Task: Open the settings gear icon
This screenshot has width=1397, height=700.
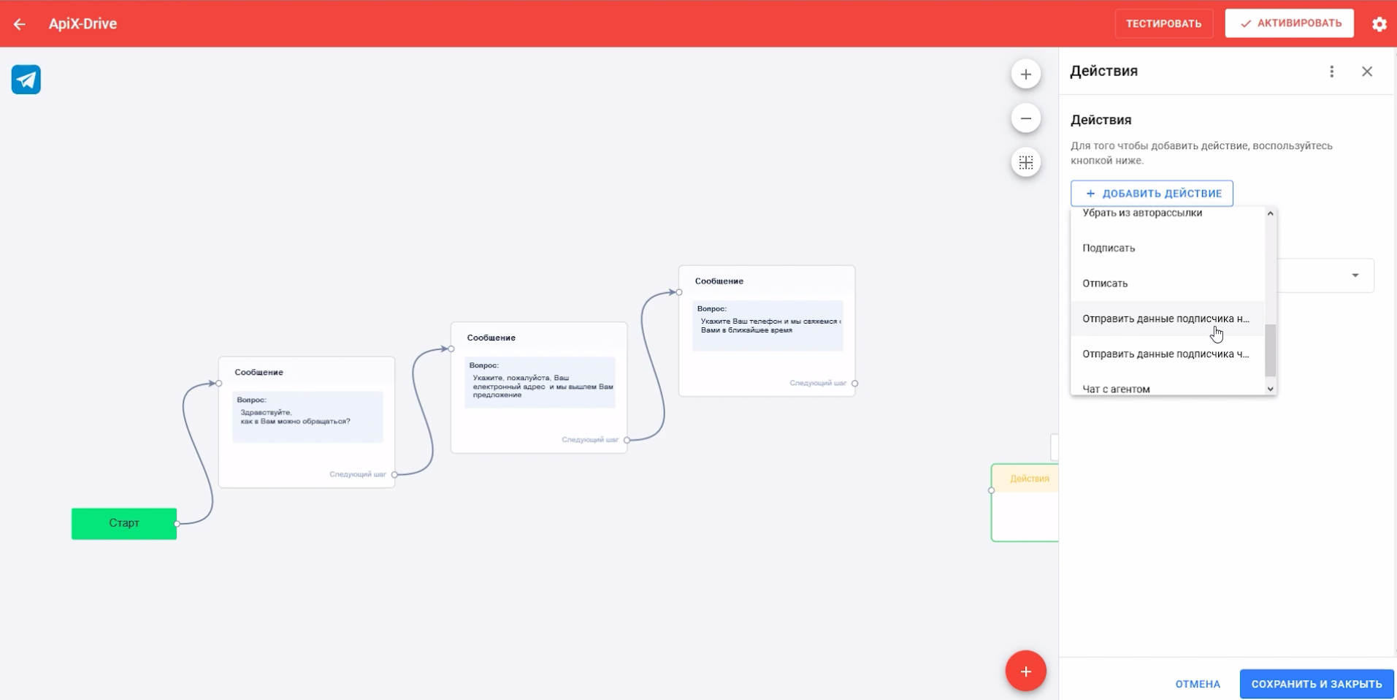Action: (x=1379, y=24)
